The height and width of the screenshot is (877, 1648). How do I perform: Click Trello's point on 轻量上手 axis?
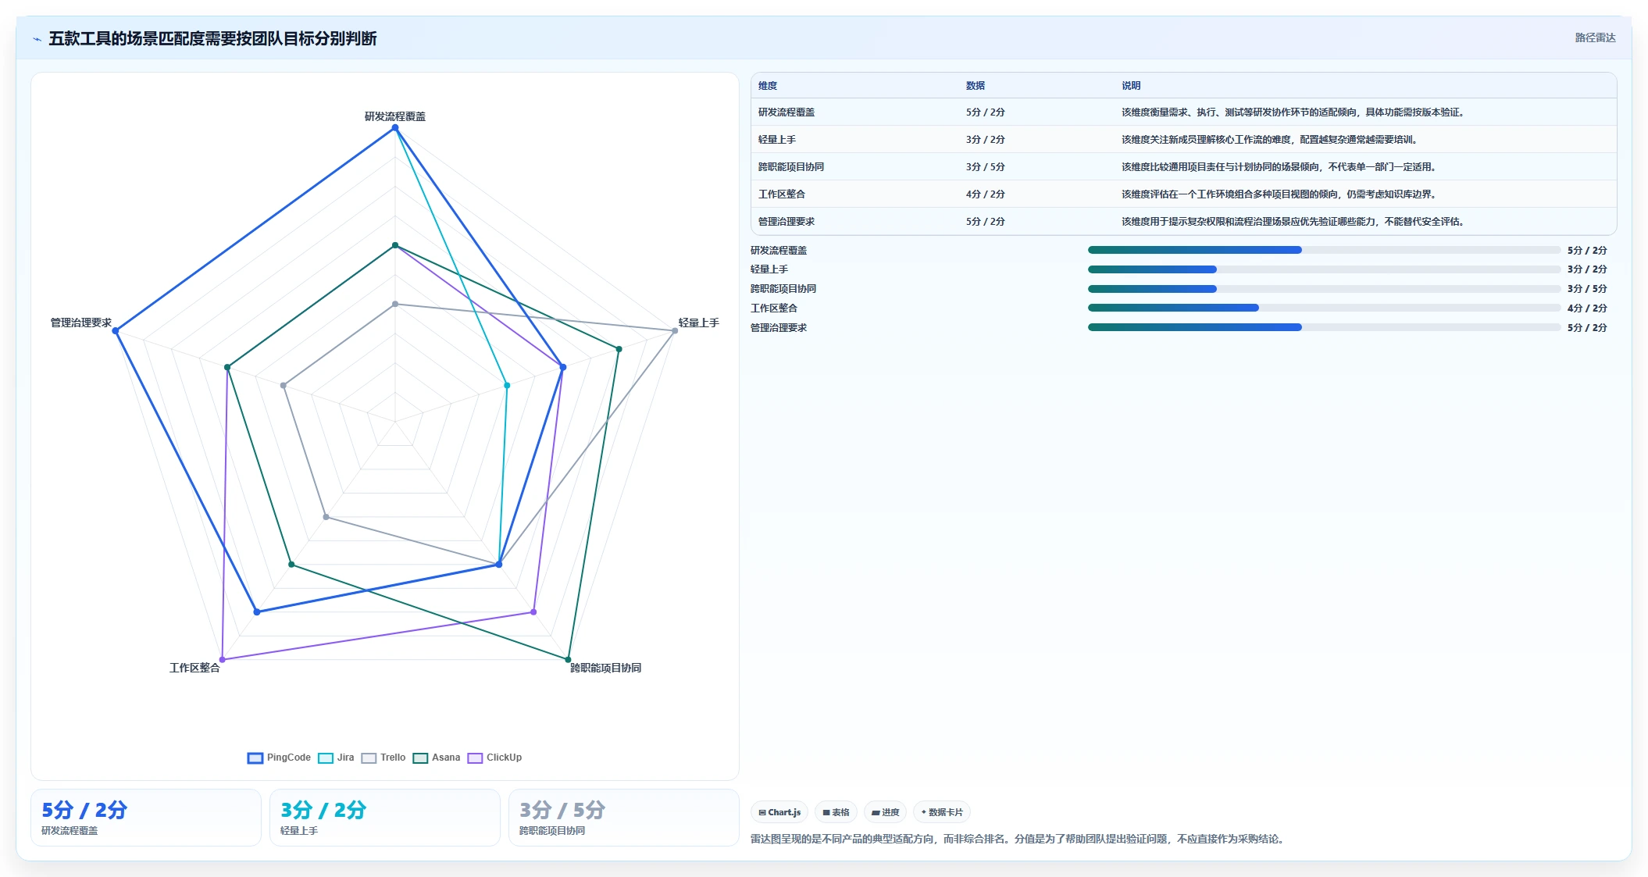tap(675, 331)
